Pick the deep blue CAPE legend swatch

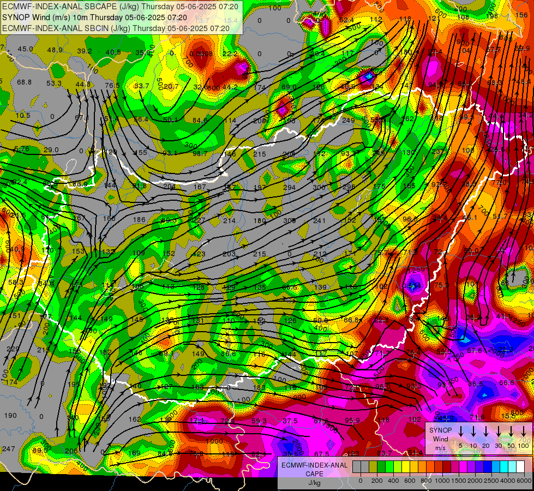coord(487,466)
